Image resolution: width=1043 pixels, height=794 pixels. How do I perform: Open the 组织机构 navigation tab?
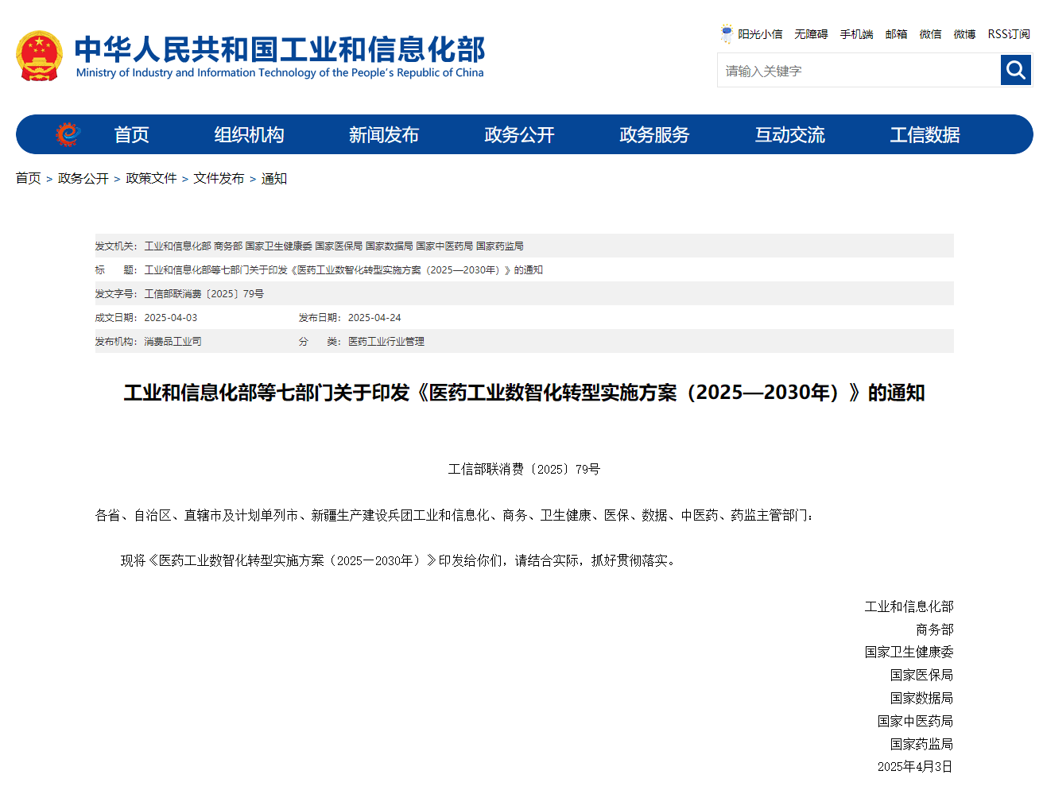249,135
